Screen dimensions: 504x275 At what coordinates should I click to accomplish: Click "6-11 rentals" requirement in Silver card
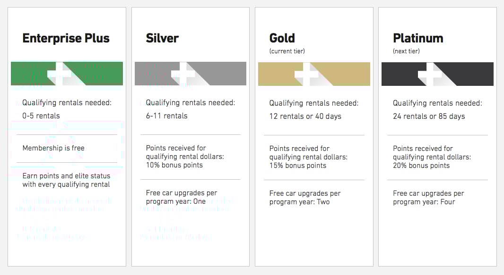pyautogui.click(x=166, y=116)
